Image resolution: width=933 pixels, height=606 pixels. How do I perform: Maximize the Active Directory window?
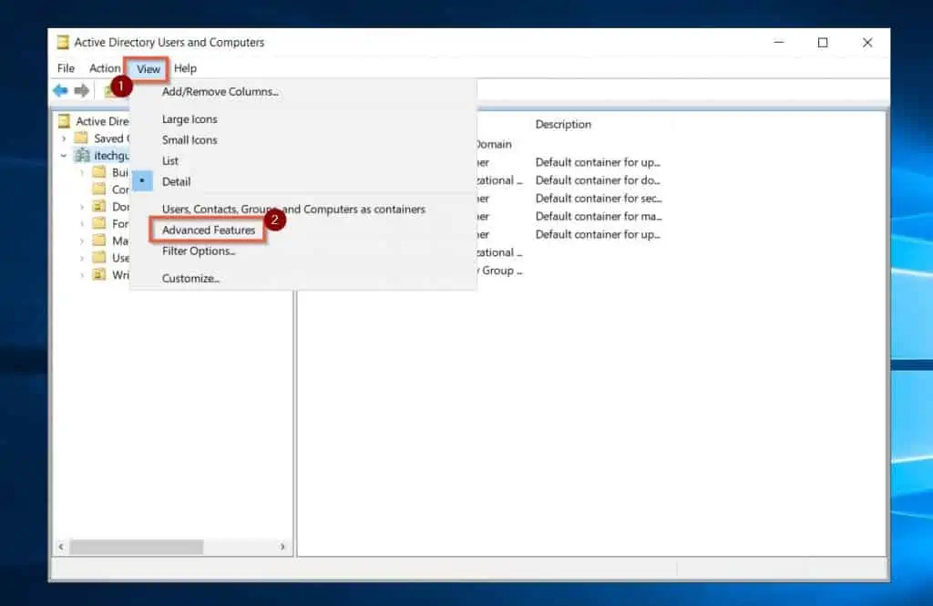pos(823,42)
